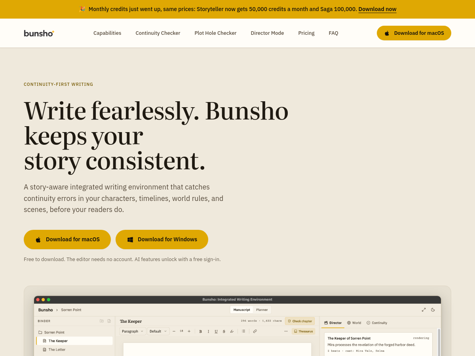Switch to the Continuity panel tab
The width and height of the screenshot is (475, 356).
click(377, 323)
